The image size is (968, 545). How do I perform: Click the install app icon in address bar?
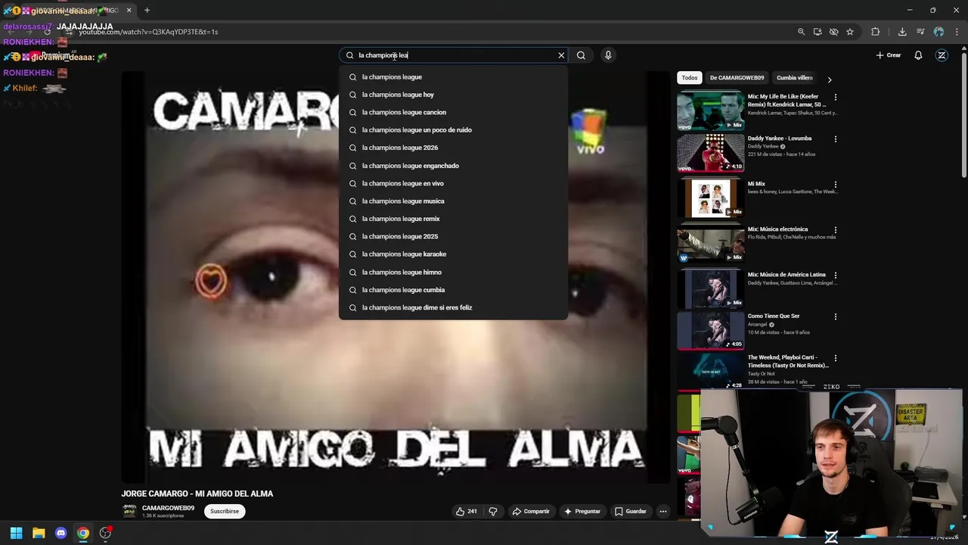pos(818,32)
